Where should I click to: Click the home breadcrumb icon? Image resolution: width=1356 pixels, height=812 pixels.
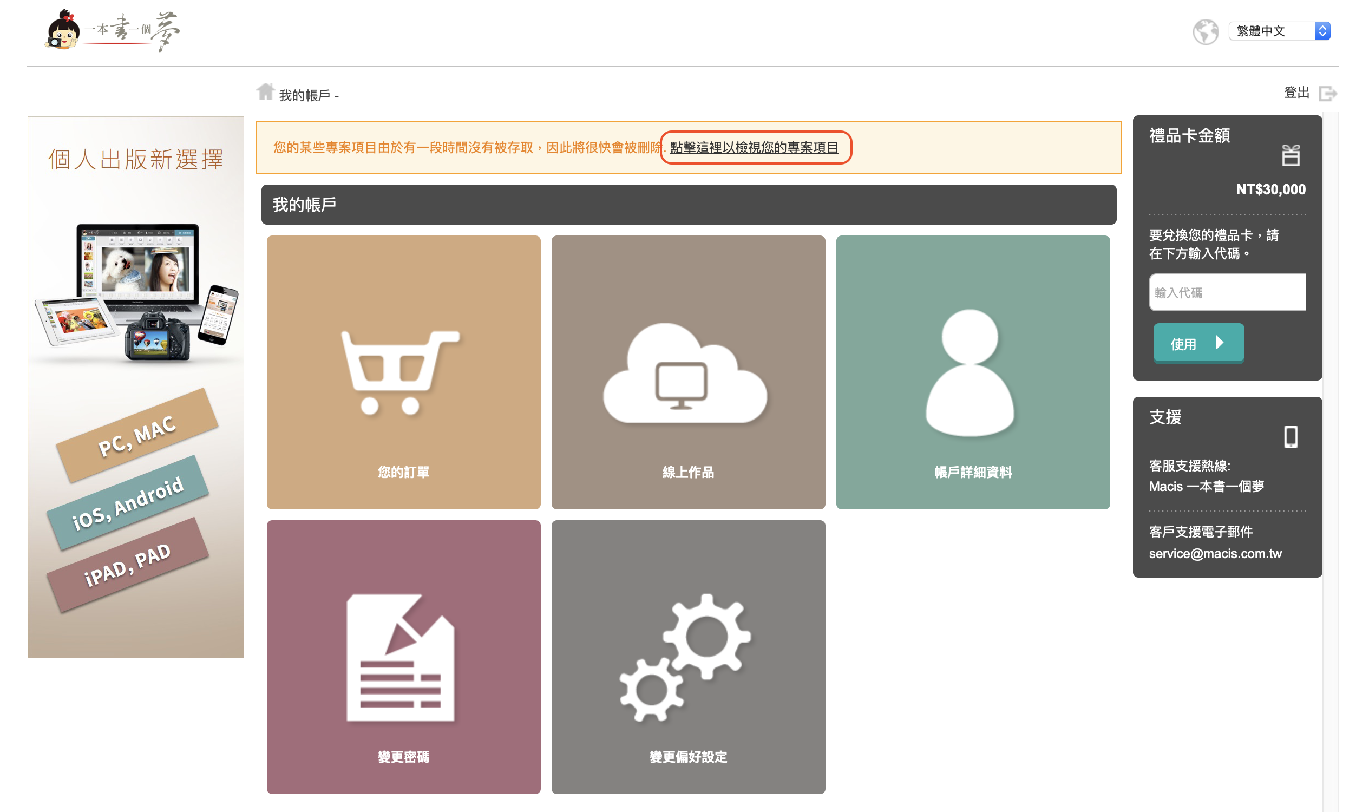(x=265, y=92)
